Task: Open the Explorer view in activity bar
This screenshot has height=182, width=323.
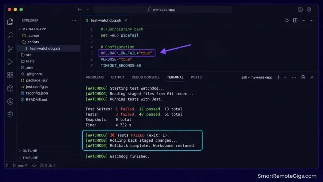Action: pyautogui.click(x=10, y=22)
